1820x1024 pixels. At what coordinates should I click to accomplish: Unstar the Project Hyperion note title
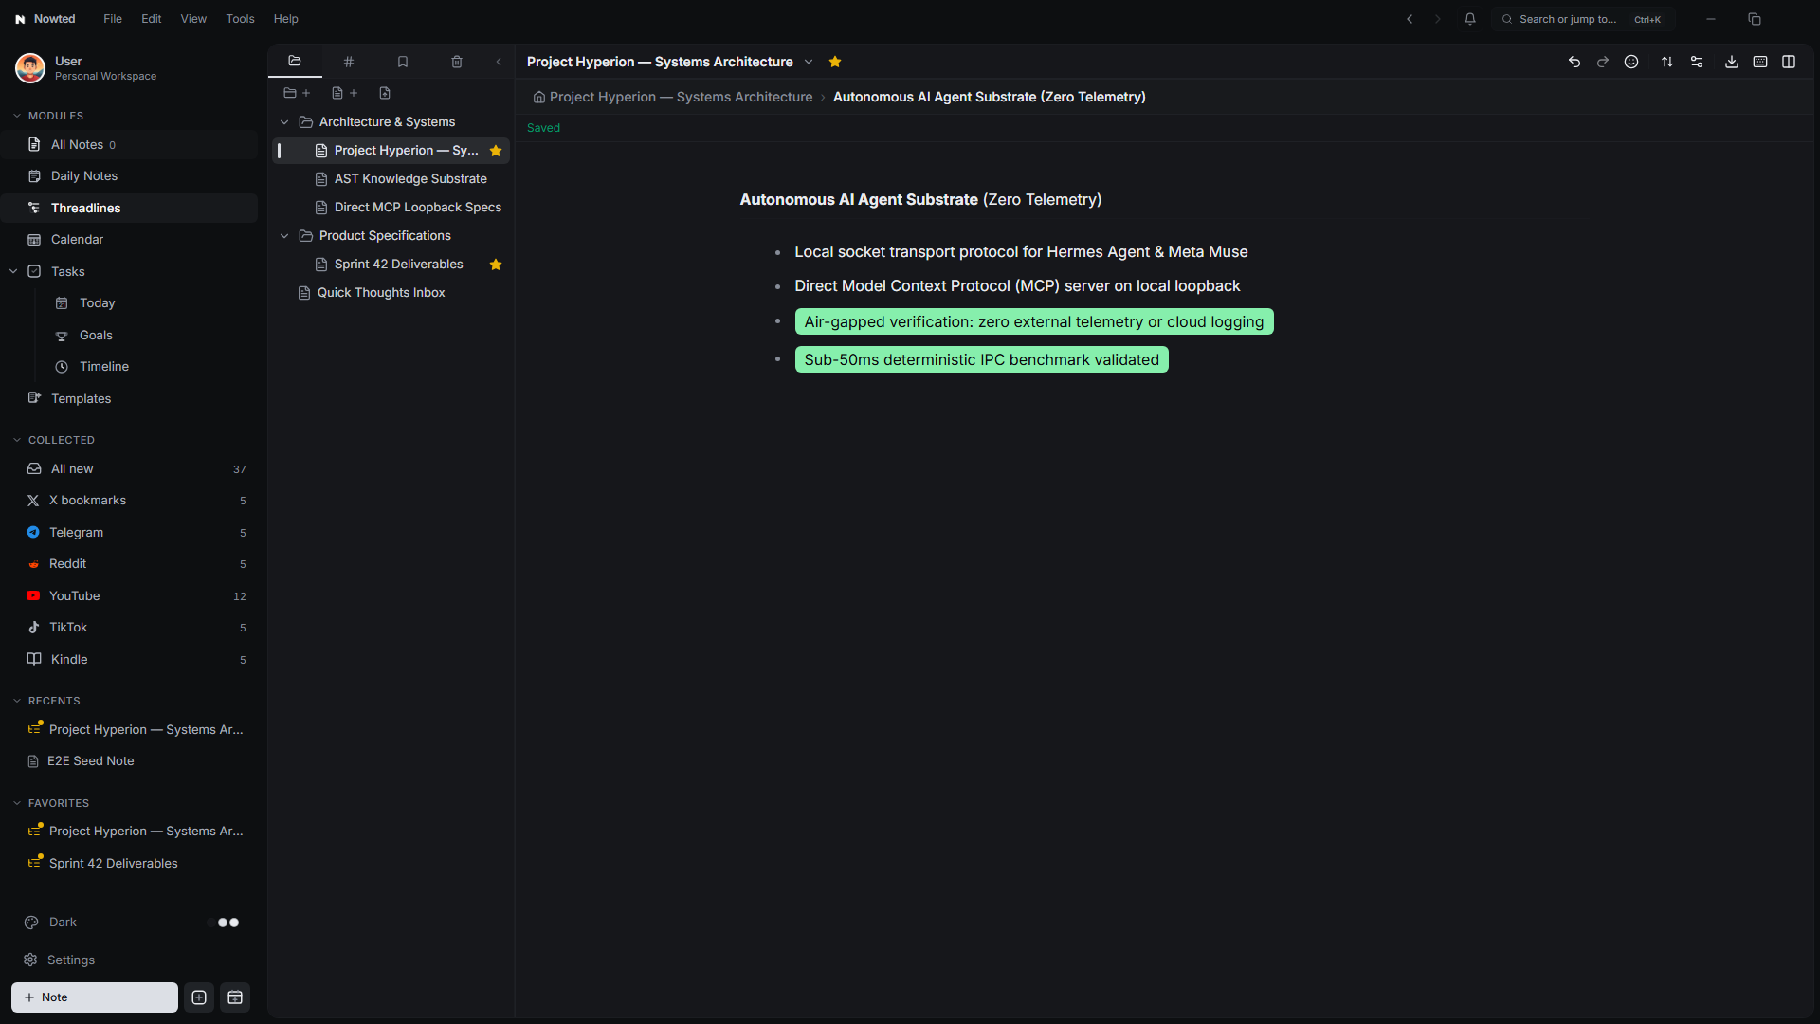[x=835, y=62]
